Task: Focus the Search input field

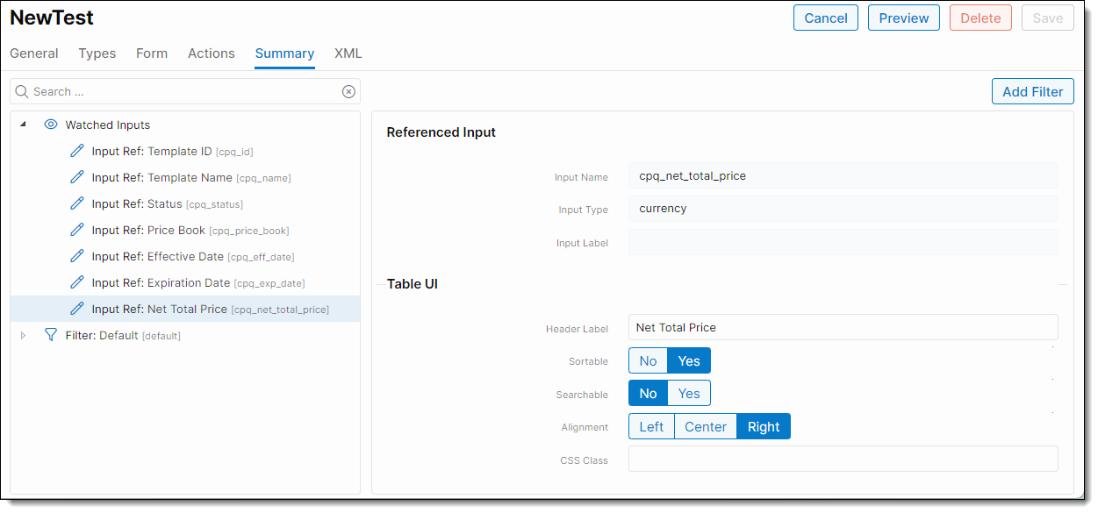Action: click(185, 91)
